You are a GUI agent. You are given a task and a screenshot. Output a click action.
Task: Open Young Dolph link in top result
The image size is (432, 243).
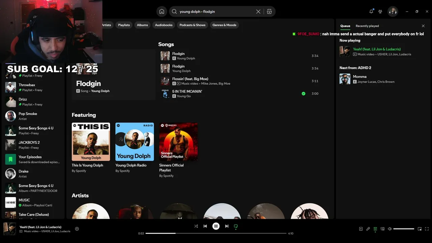tap(100, 91)
